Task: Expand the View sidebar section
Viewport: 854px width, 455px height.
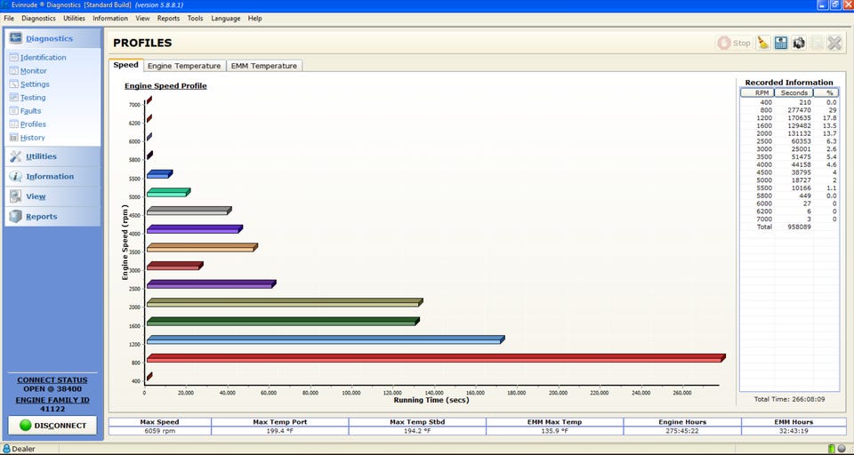Action: click(x=52, y=196)
